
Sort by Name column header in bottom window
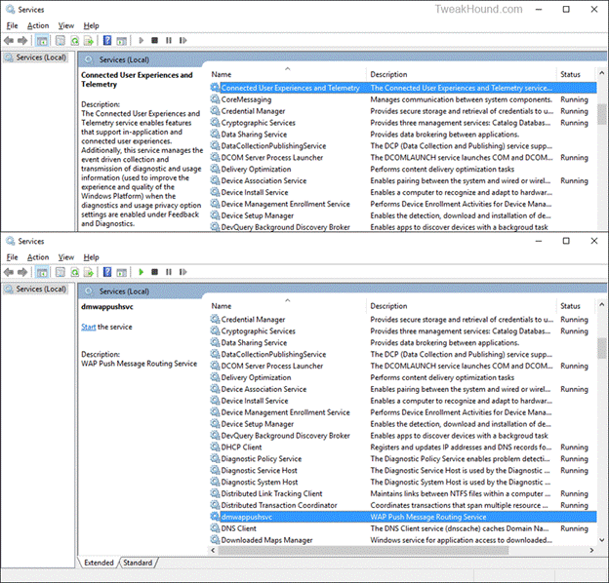287,306
